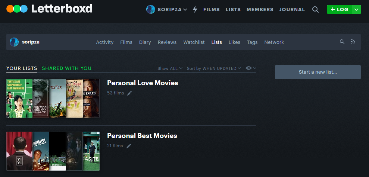Edit Personal Best Movies list pencil
The width and height of the screenshot is (369, 177).
pyautogui.click(x=129, y=146)
